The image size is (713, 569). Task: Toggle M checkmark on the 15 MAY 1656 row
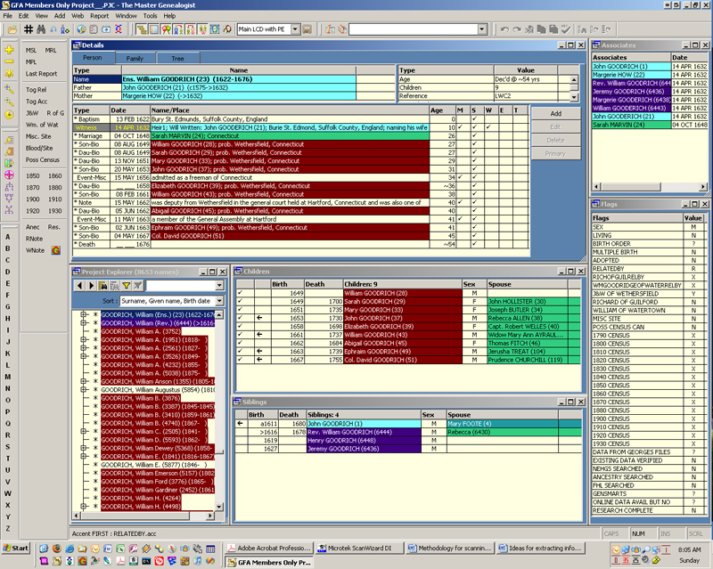460,177
